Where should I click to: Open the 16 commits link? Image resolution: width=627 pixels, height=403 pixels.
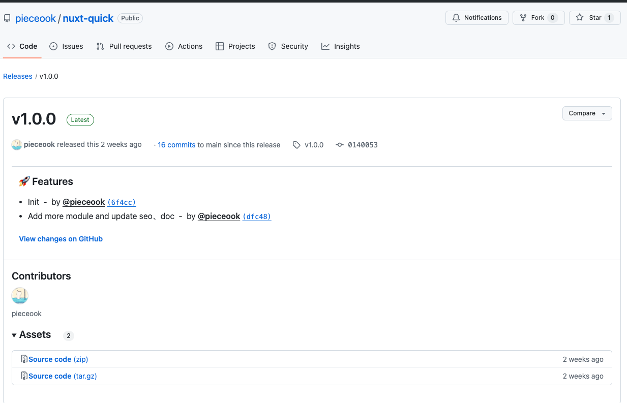[x=176, y=145]
